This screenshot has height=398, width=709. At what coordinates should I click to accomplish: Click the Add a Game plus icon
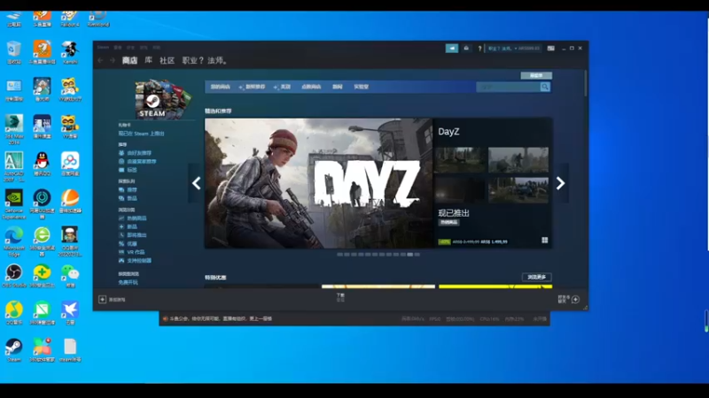(102, 299)
